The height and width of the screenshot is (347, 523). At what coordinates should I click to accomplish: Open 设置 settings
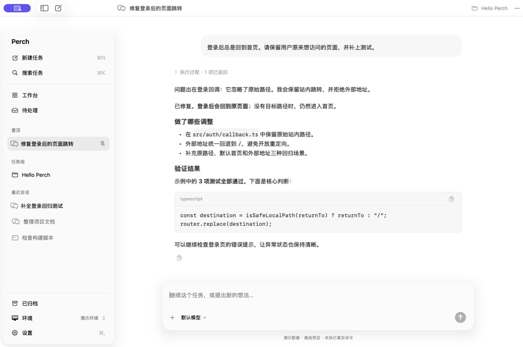(x=58, y=333)
